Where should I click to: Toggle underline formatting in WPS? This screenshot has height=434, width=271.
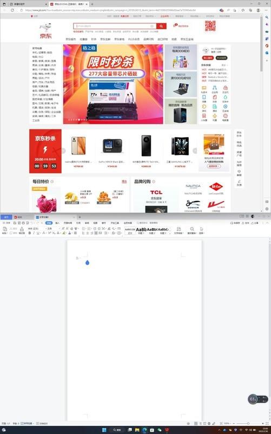(38, 234)
